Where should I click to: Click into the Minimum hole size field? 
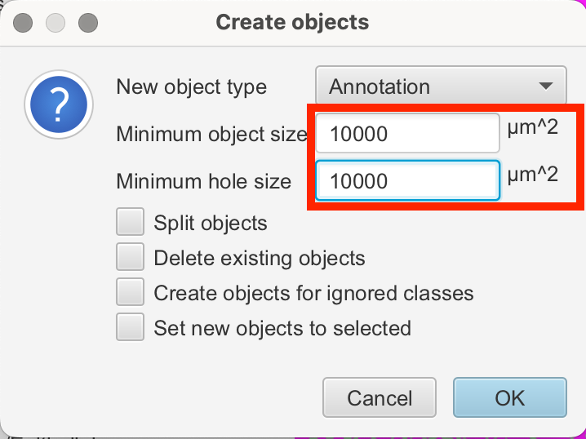coord(406,181)
